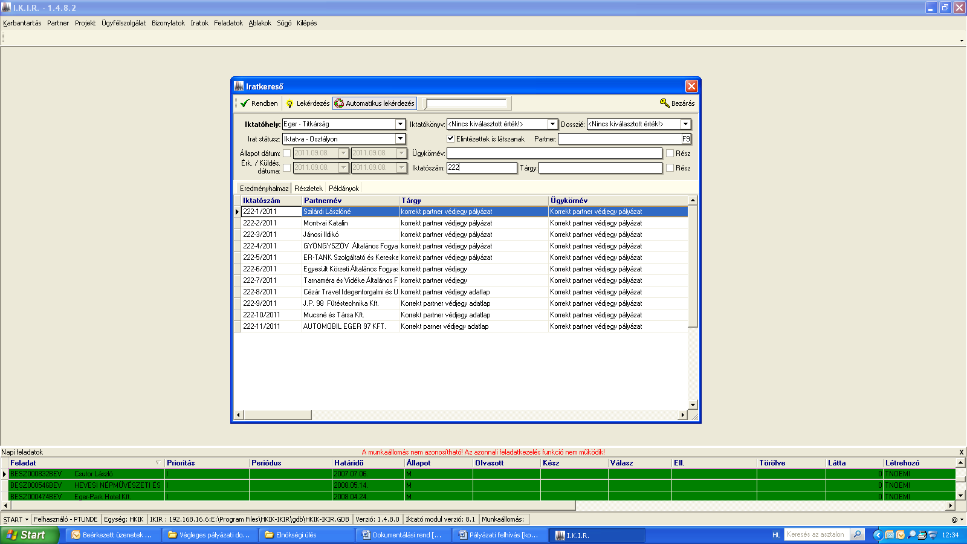
Task: Toggle Állapot dátum checkbox
Action: click(287, 154)
